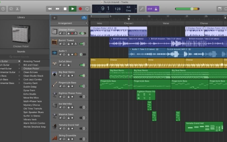The width and height of the screenshot is (227, 142).
Task: Start playback with the green Play button
Action: point(73,9)
